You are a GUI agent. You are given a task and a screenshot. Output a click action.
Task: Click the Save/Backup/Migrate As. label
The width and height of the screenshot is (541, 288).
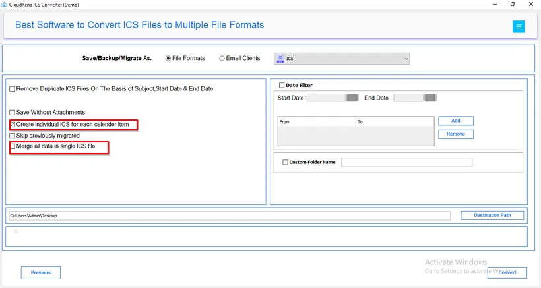[x=117, y=58]
